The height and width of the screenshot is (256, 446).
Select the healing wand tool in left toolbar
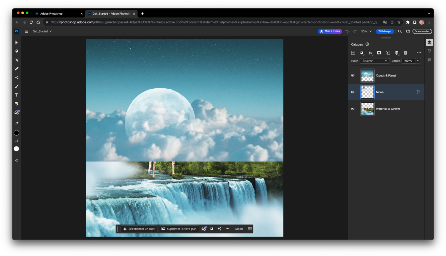(17, 69)
